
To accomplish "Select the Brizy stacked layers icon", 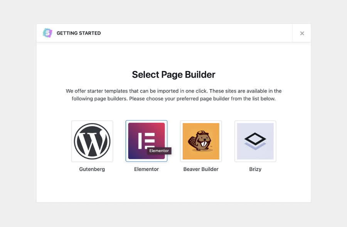I will coord(255,141).
